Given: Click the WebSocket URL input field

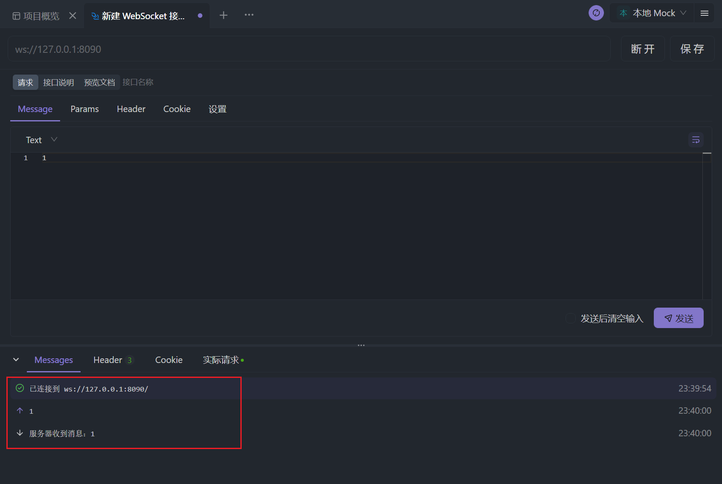Looking at the screenshot, I should (309, 49).
